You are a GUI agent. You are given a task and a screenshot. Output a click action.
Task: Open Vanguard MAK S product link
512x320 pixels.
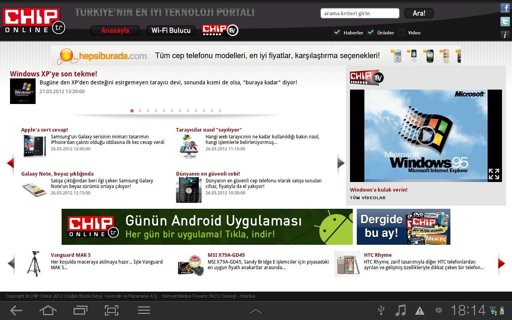(71, 255)
